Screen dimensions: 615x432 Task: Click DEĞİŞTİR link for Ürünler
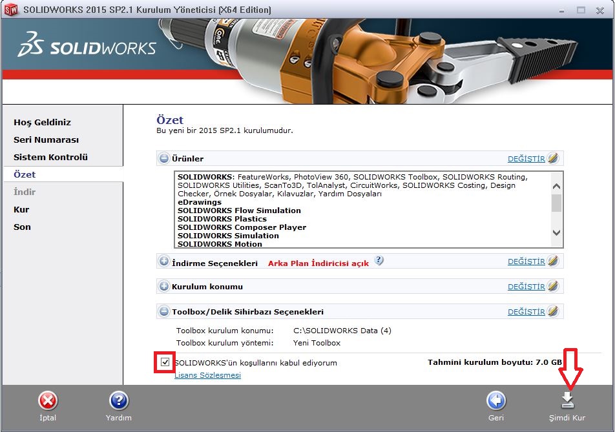(x=526, y=159)
